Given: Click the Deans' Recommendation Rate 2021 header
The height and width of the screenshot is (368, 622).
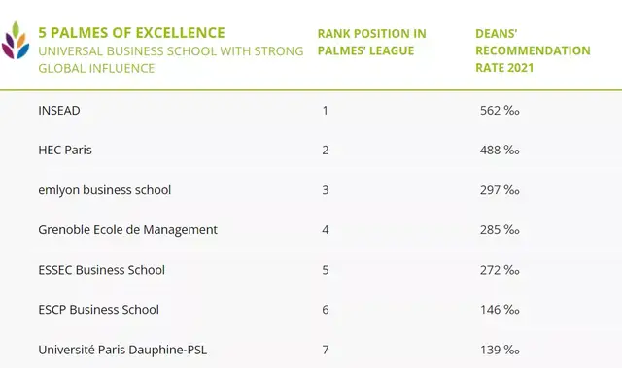Looking at the screenshot, I should tap(533, 50).
